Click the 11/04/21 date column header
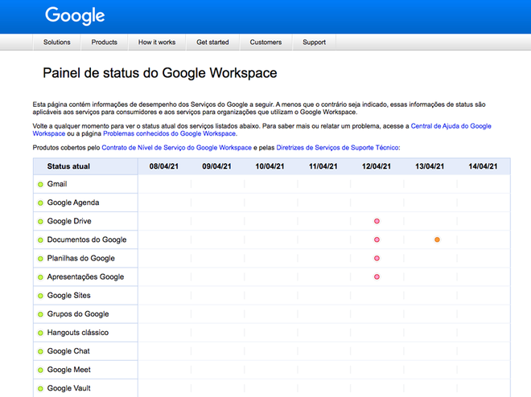The width and height of the screenshot is (531, 397). pos(323,166)
